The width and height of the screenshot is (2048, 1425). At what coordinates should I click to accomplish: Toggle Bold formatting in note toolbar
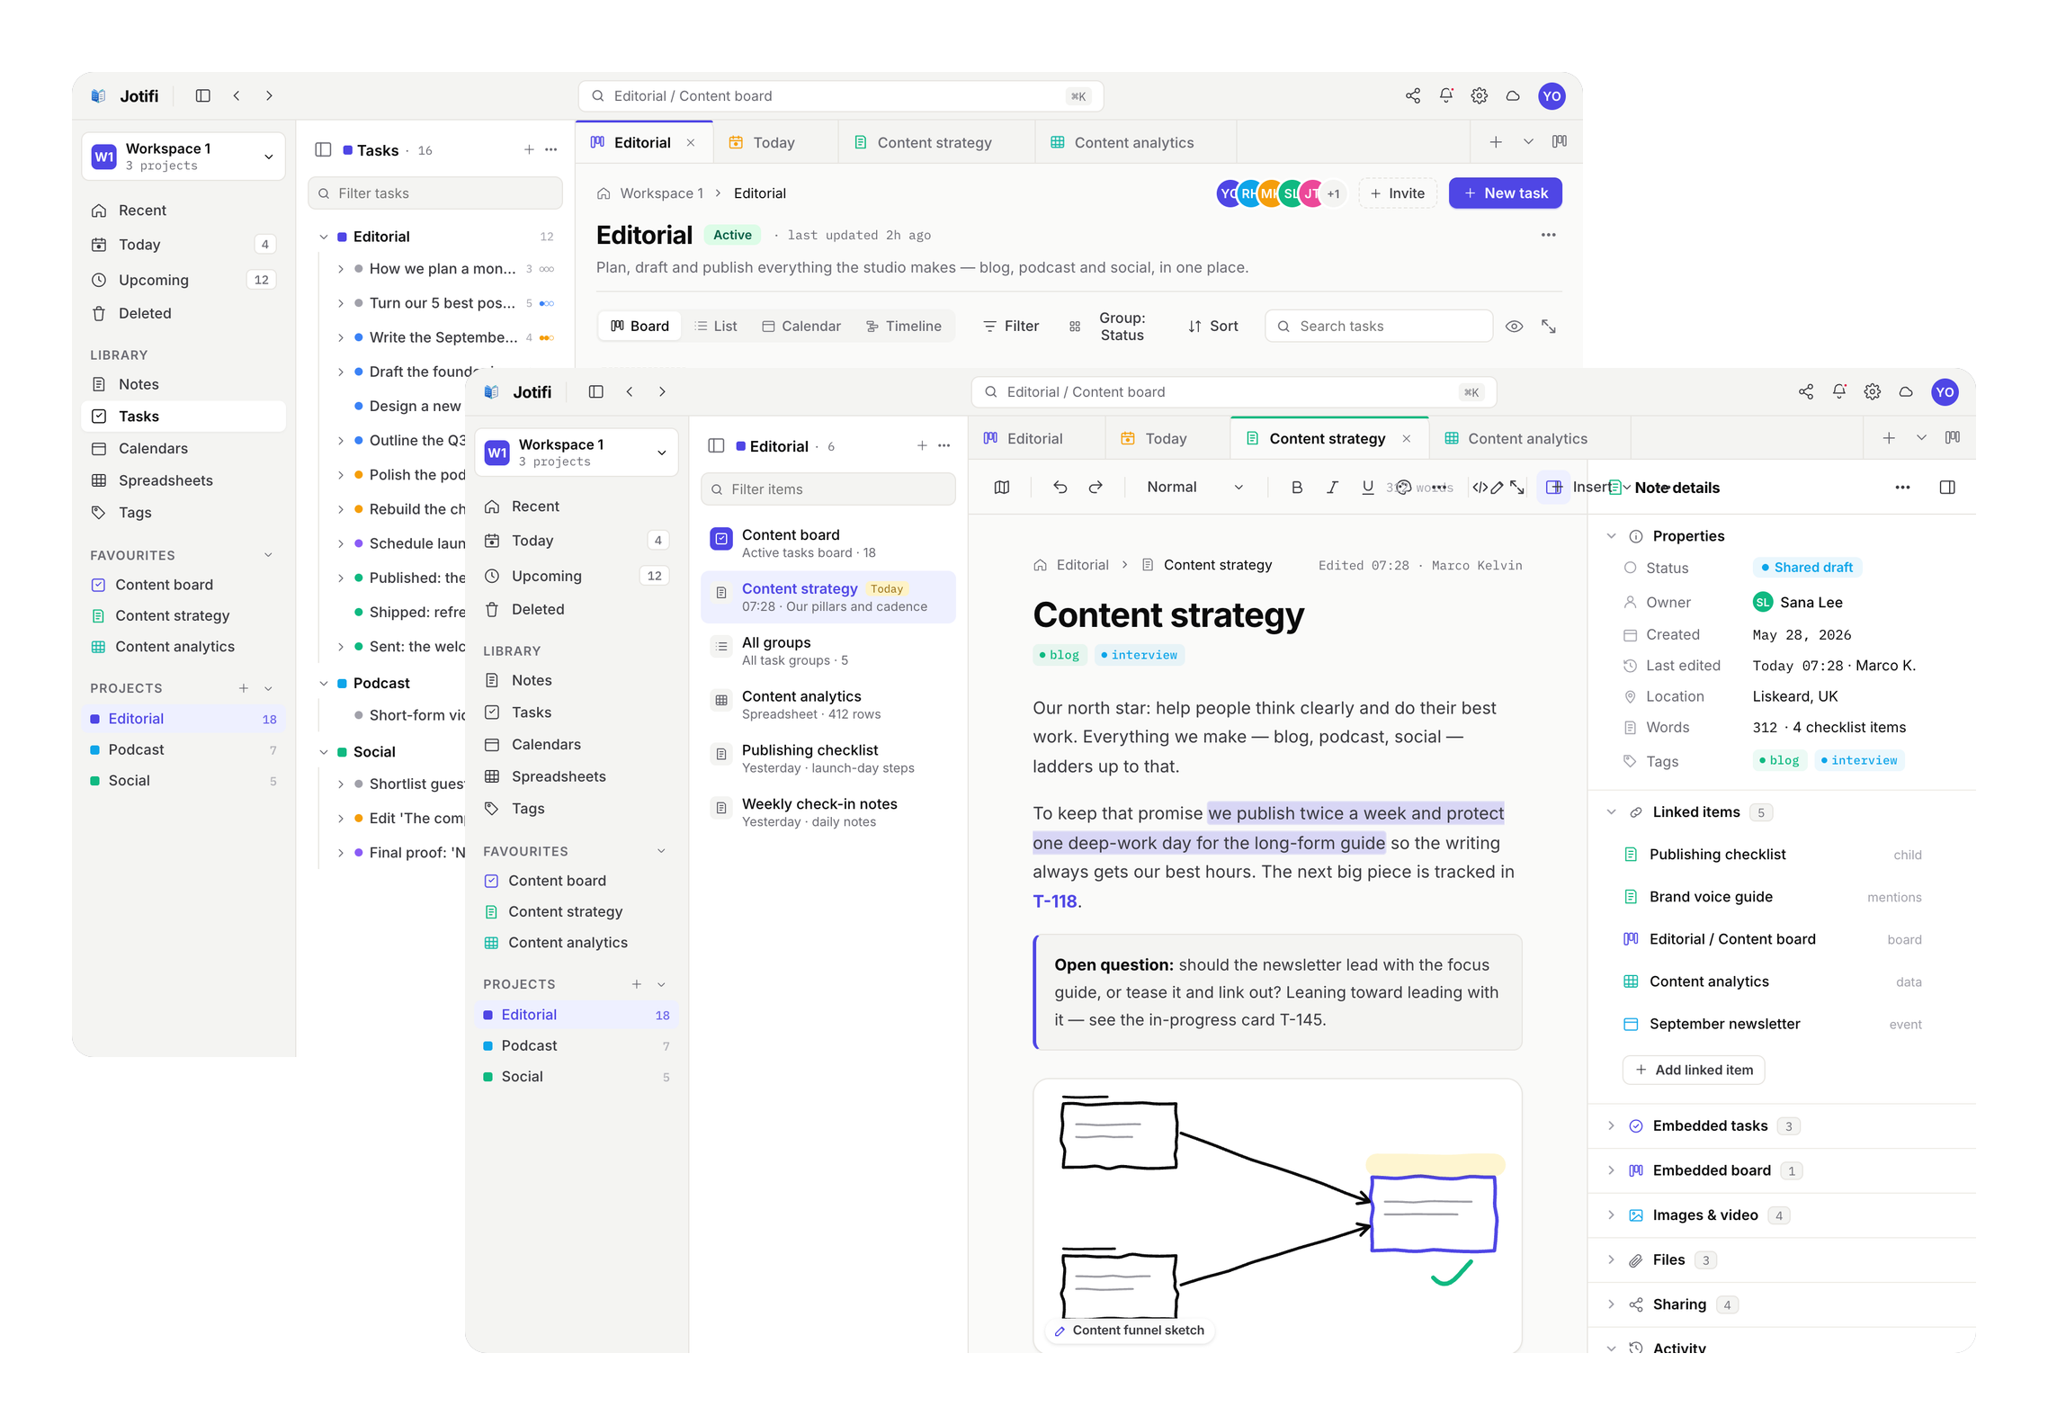click(1296, 488)
